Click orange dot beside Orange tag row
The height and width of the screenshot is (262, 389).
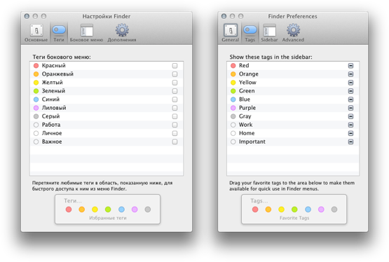233,74
